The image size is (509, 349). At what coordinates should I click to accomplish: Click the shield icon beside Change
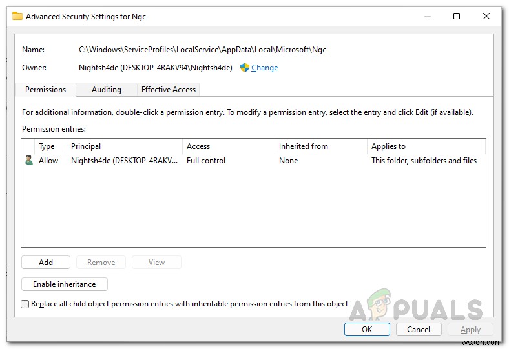pos(244,68)
